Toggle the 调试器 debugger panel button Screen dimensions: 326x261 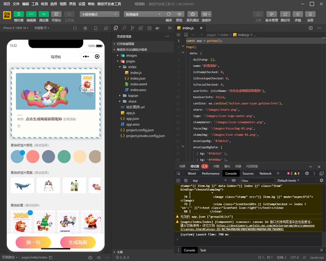coord(44,14)
